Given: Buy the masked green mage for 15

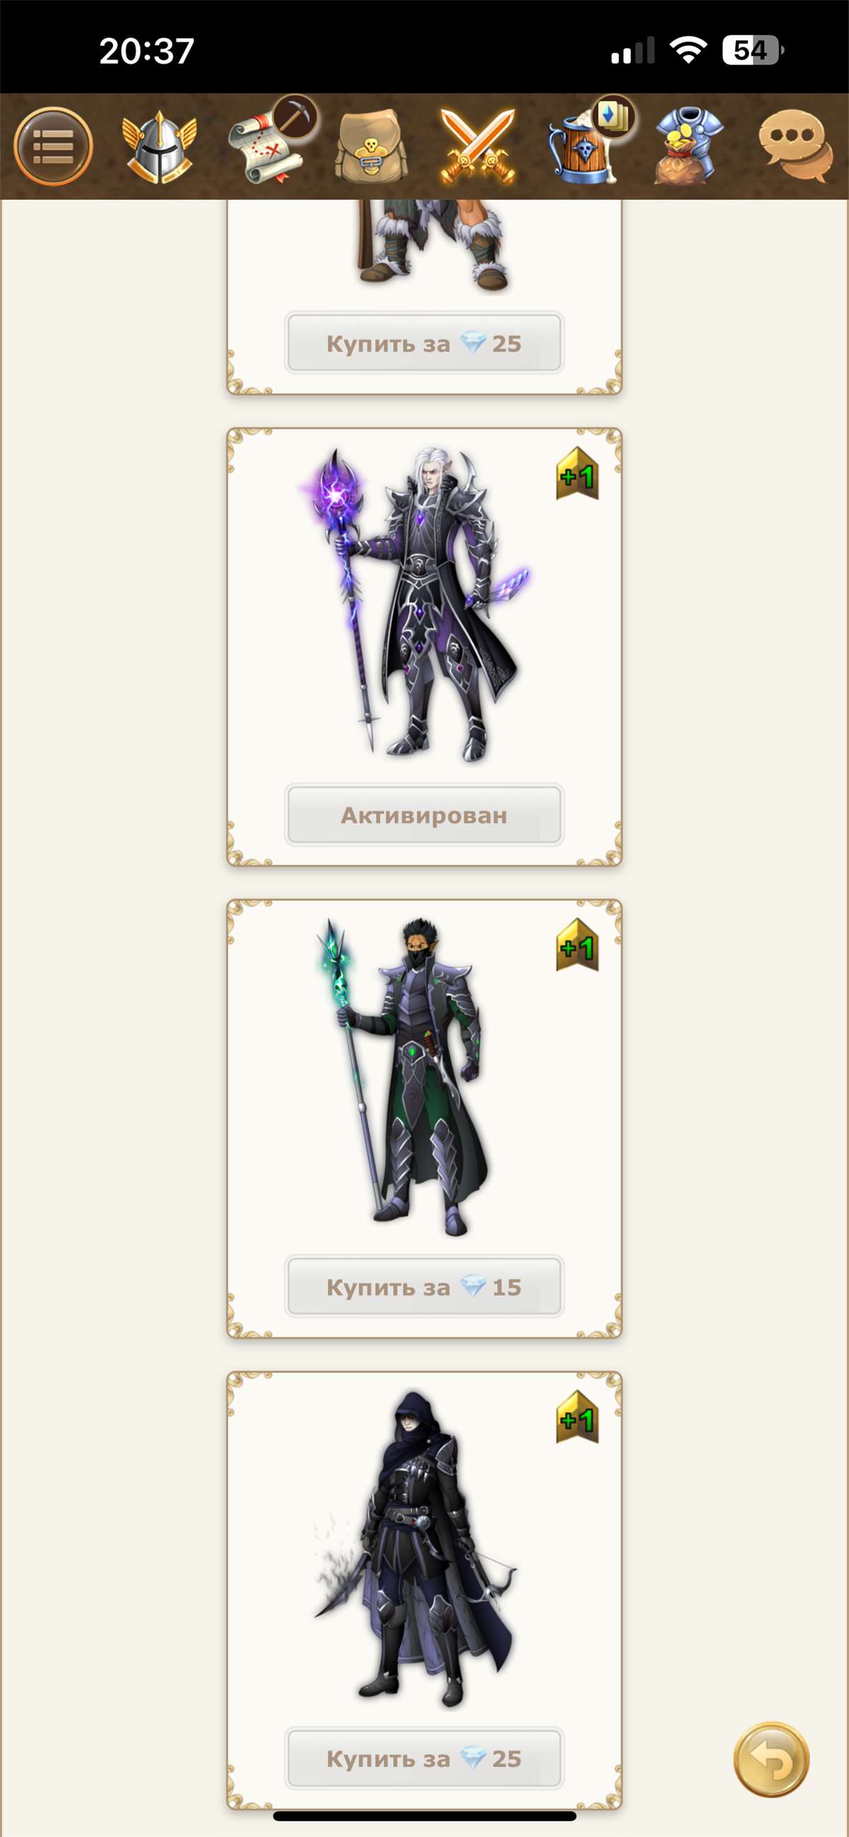Looking at the screenshot, I should 424,1286.
